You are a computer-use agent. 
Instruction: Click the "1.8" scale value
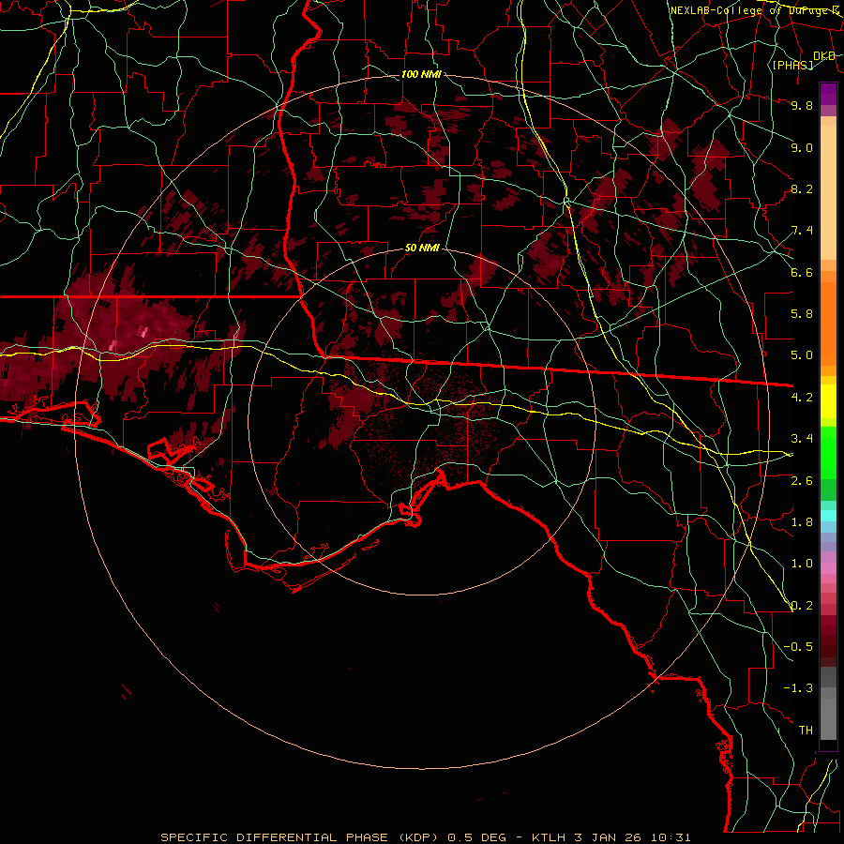pos(802,522)
